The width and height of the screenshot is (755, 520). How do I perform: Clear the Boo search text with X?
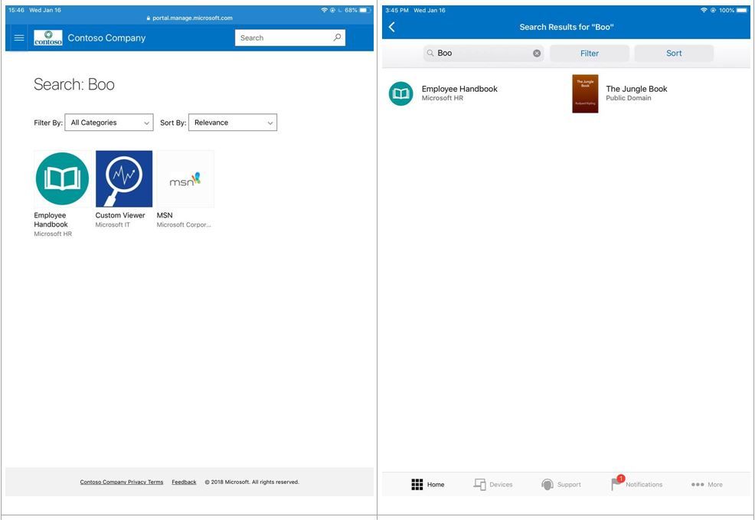pos(537,54)
